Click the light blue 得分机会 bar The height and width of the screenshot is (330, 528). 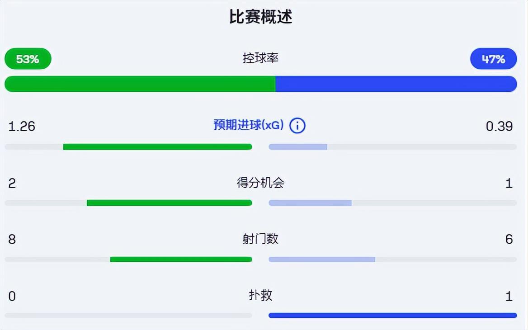[x=310, y=203]
